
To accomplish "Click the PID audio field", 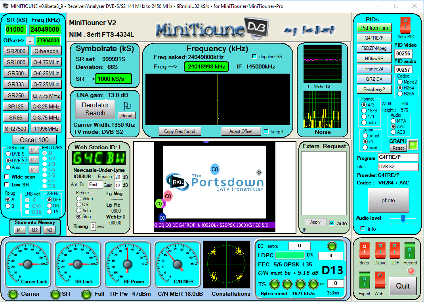I will [x=403, y=70].
